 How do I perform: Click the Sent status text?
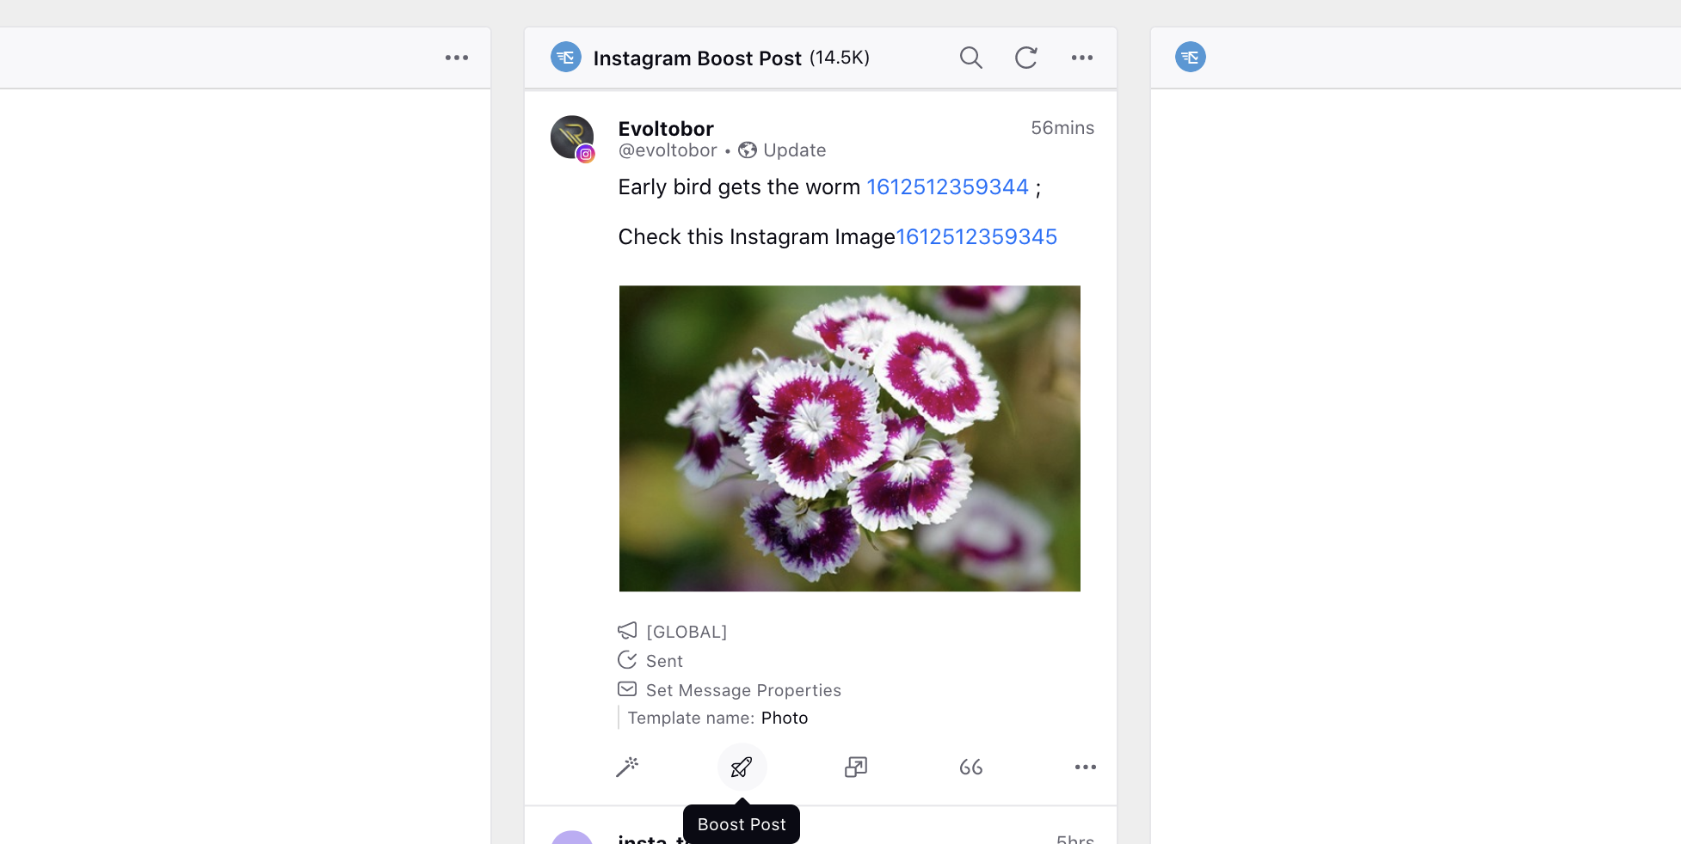tap(664, 661)
